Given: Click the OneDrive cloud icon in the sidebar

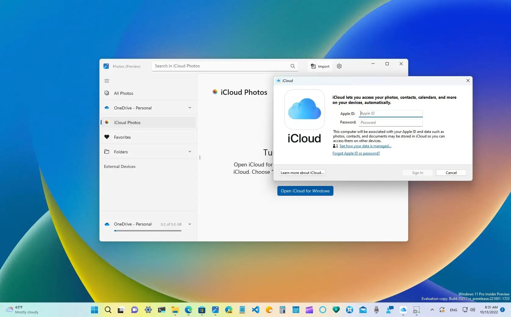Looking at the screenshot, I should click(x=107, y=108).
